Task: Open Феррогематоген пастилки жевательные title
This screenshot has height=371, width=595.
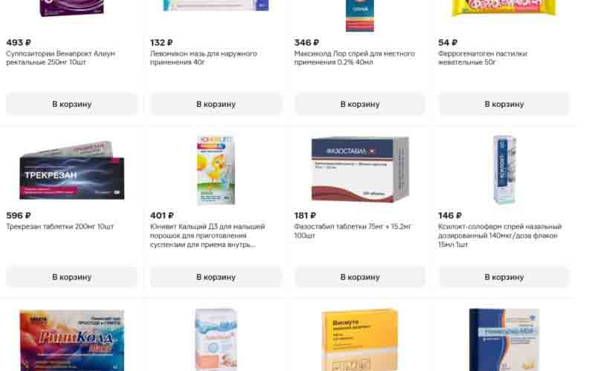Action: [x=483, y=58]
